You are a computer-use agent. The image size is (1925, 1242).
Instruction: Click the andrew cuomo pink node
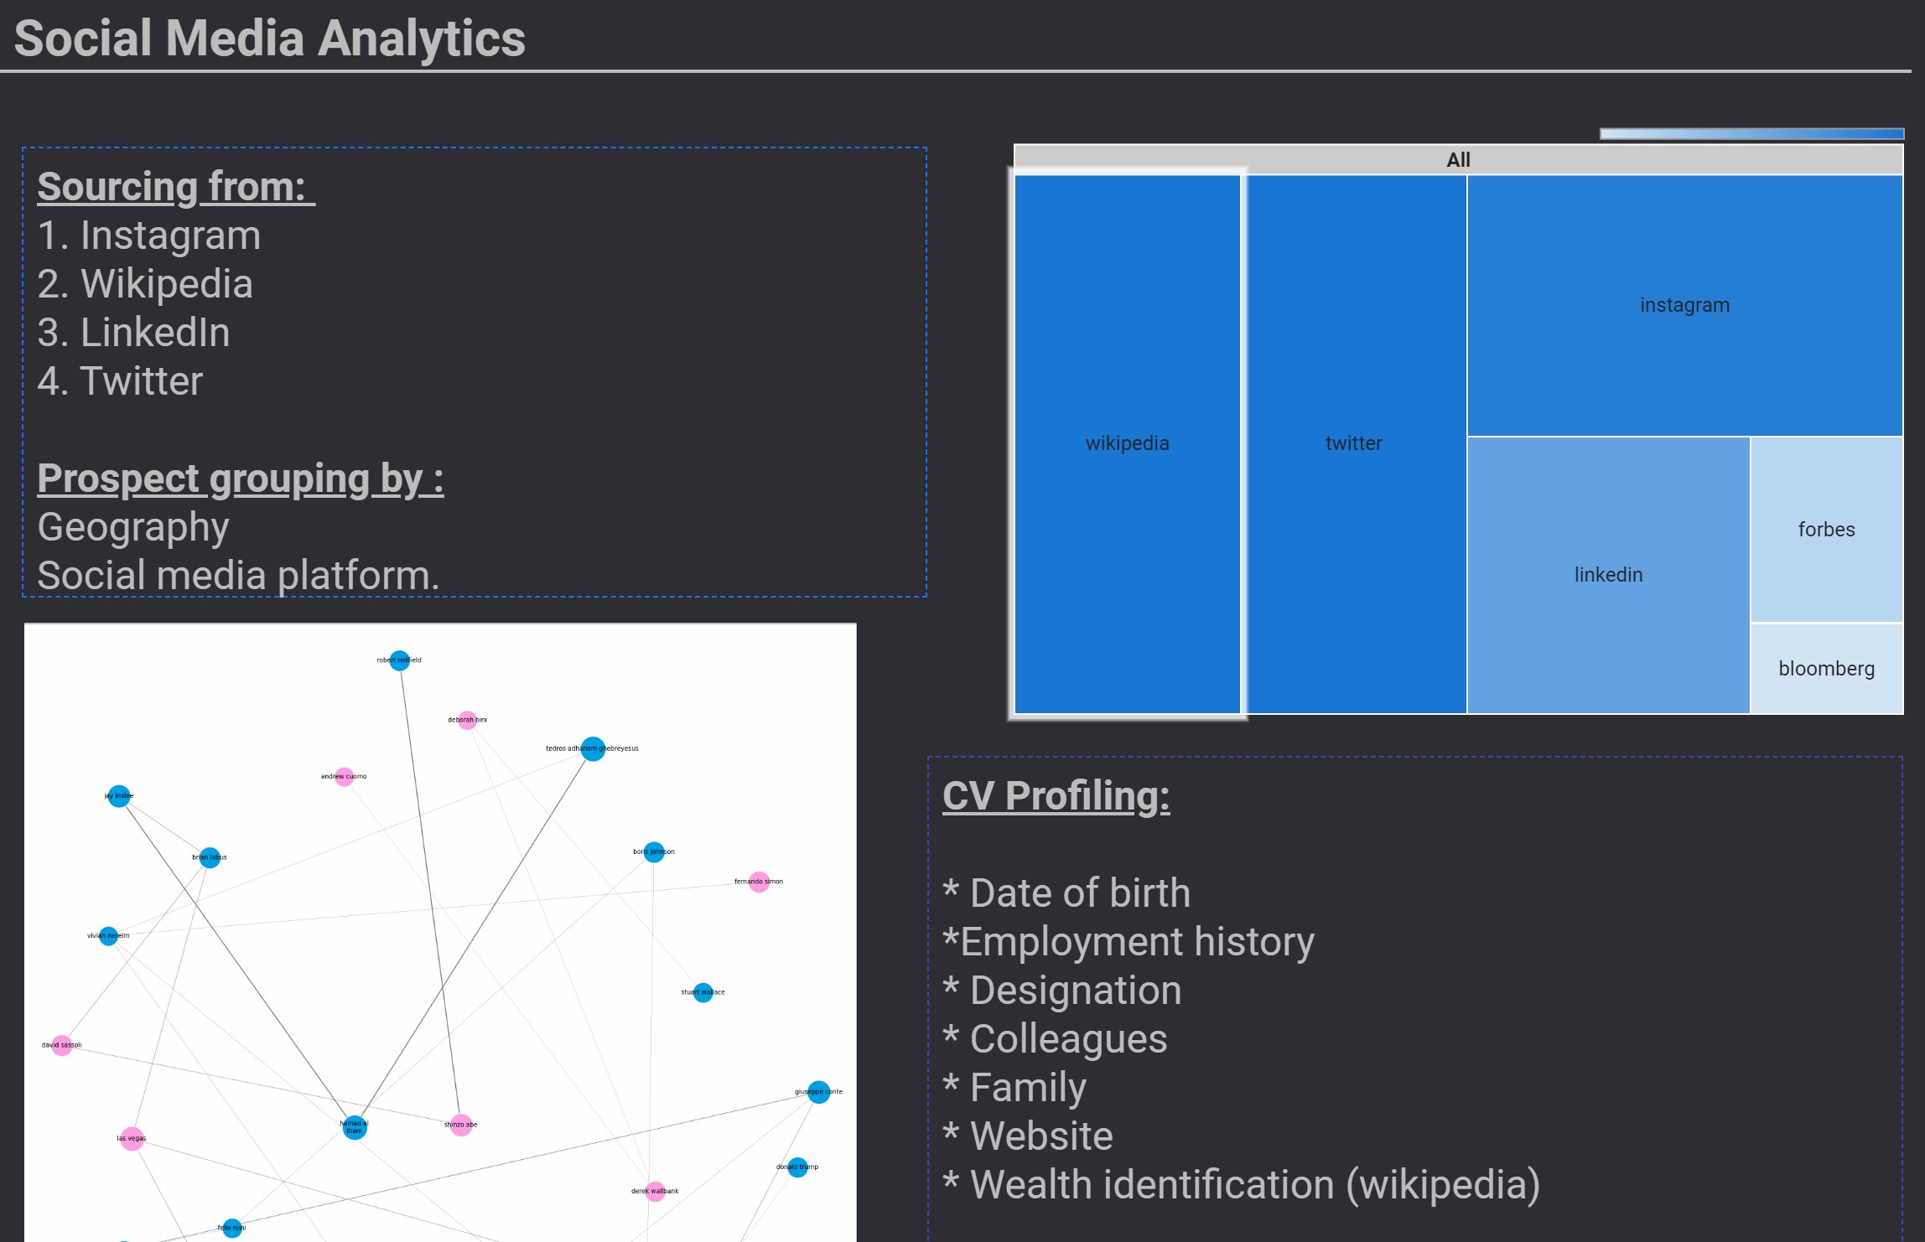pos(344,777)
